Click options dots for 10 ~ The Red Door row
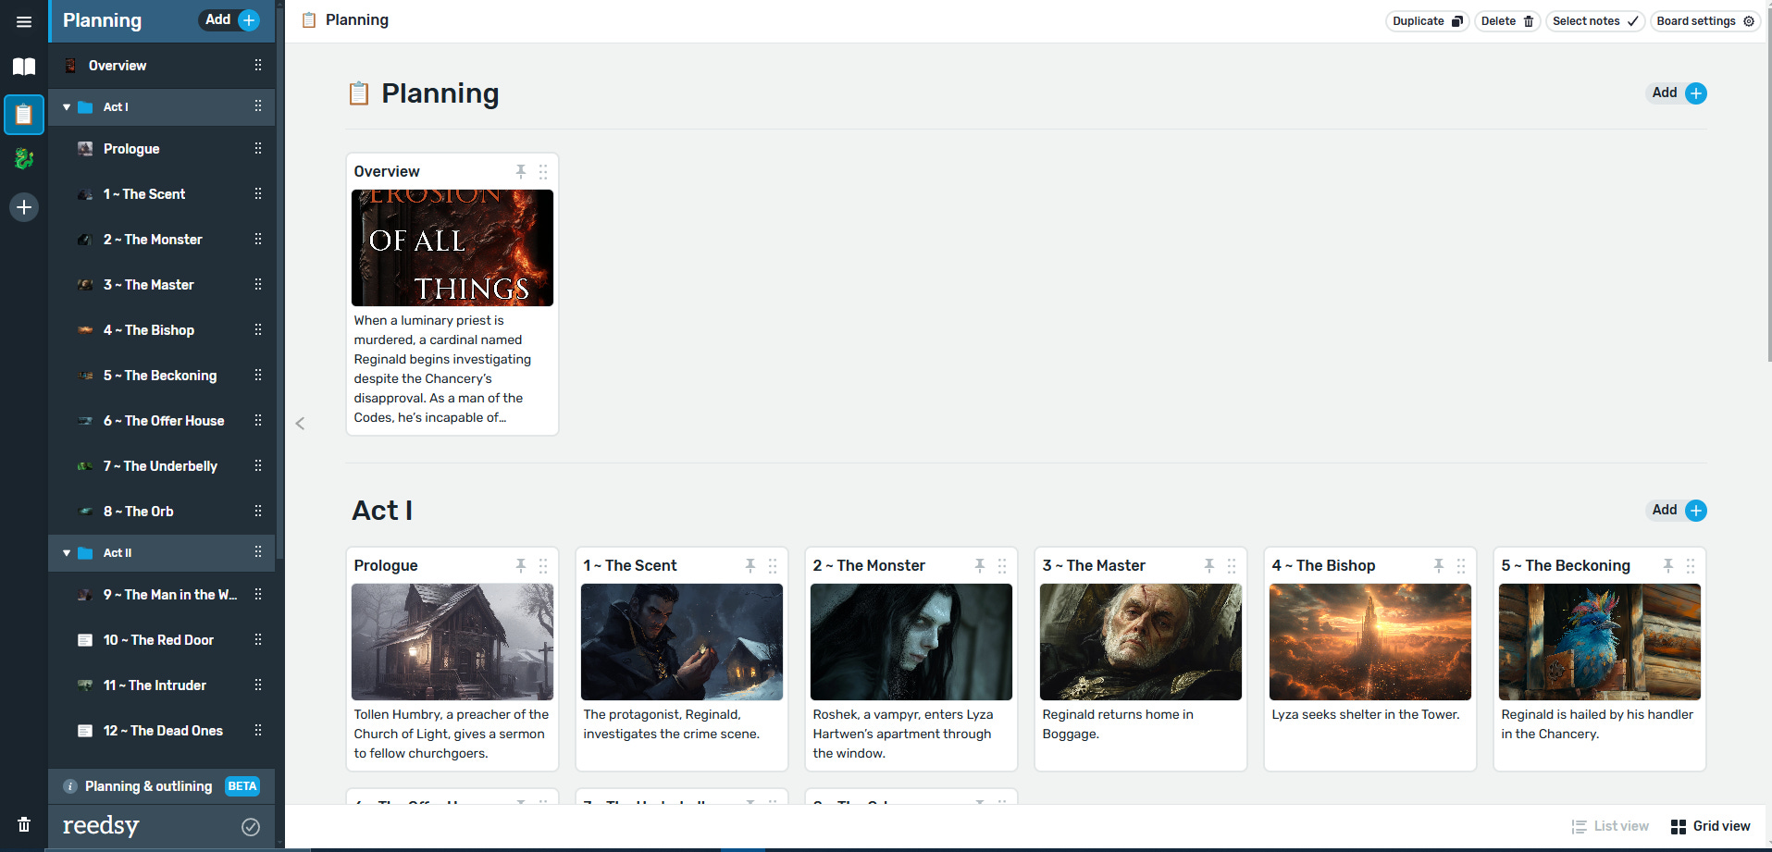 [x=258, y=640]
